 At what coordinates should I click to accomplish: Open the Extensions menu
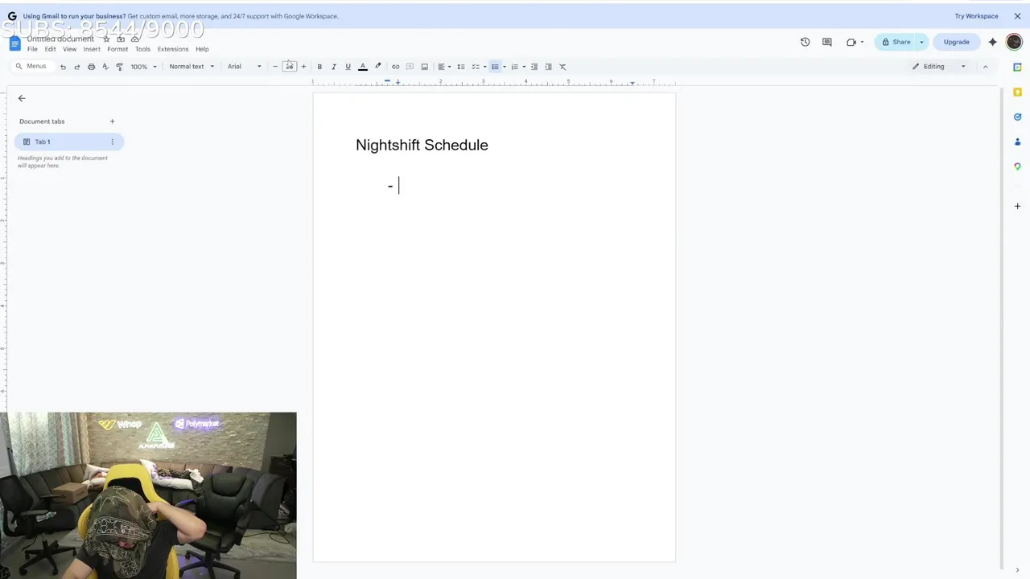(173, 49)
